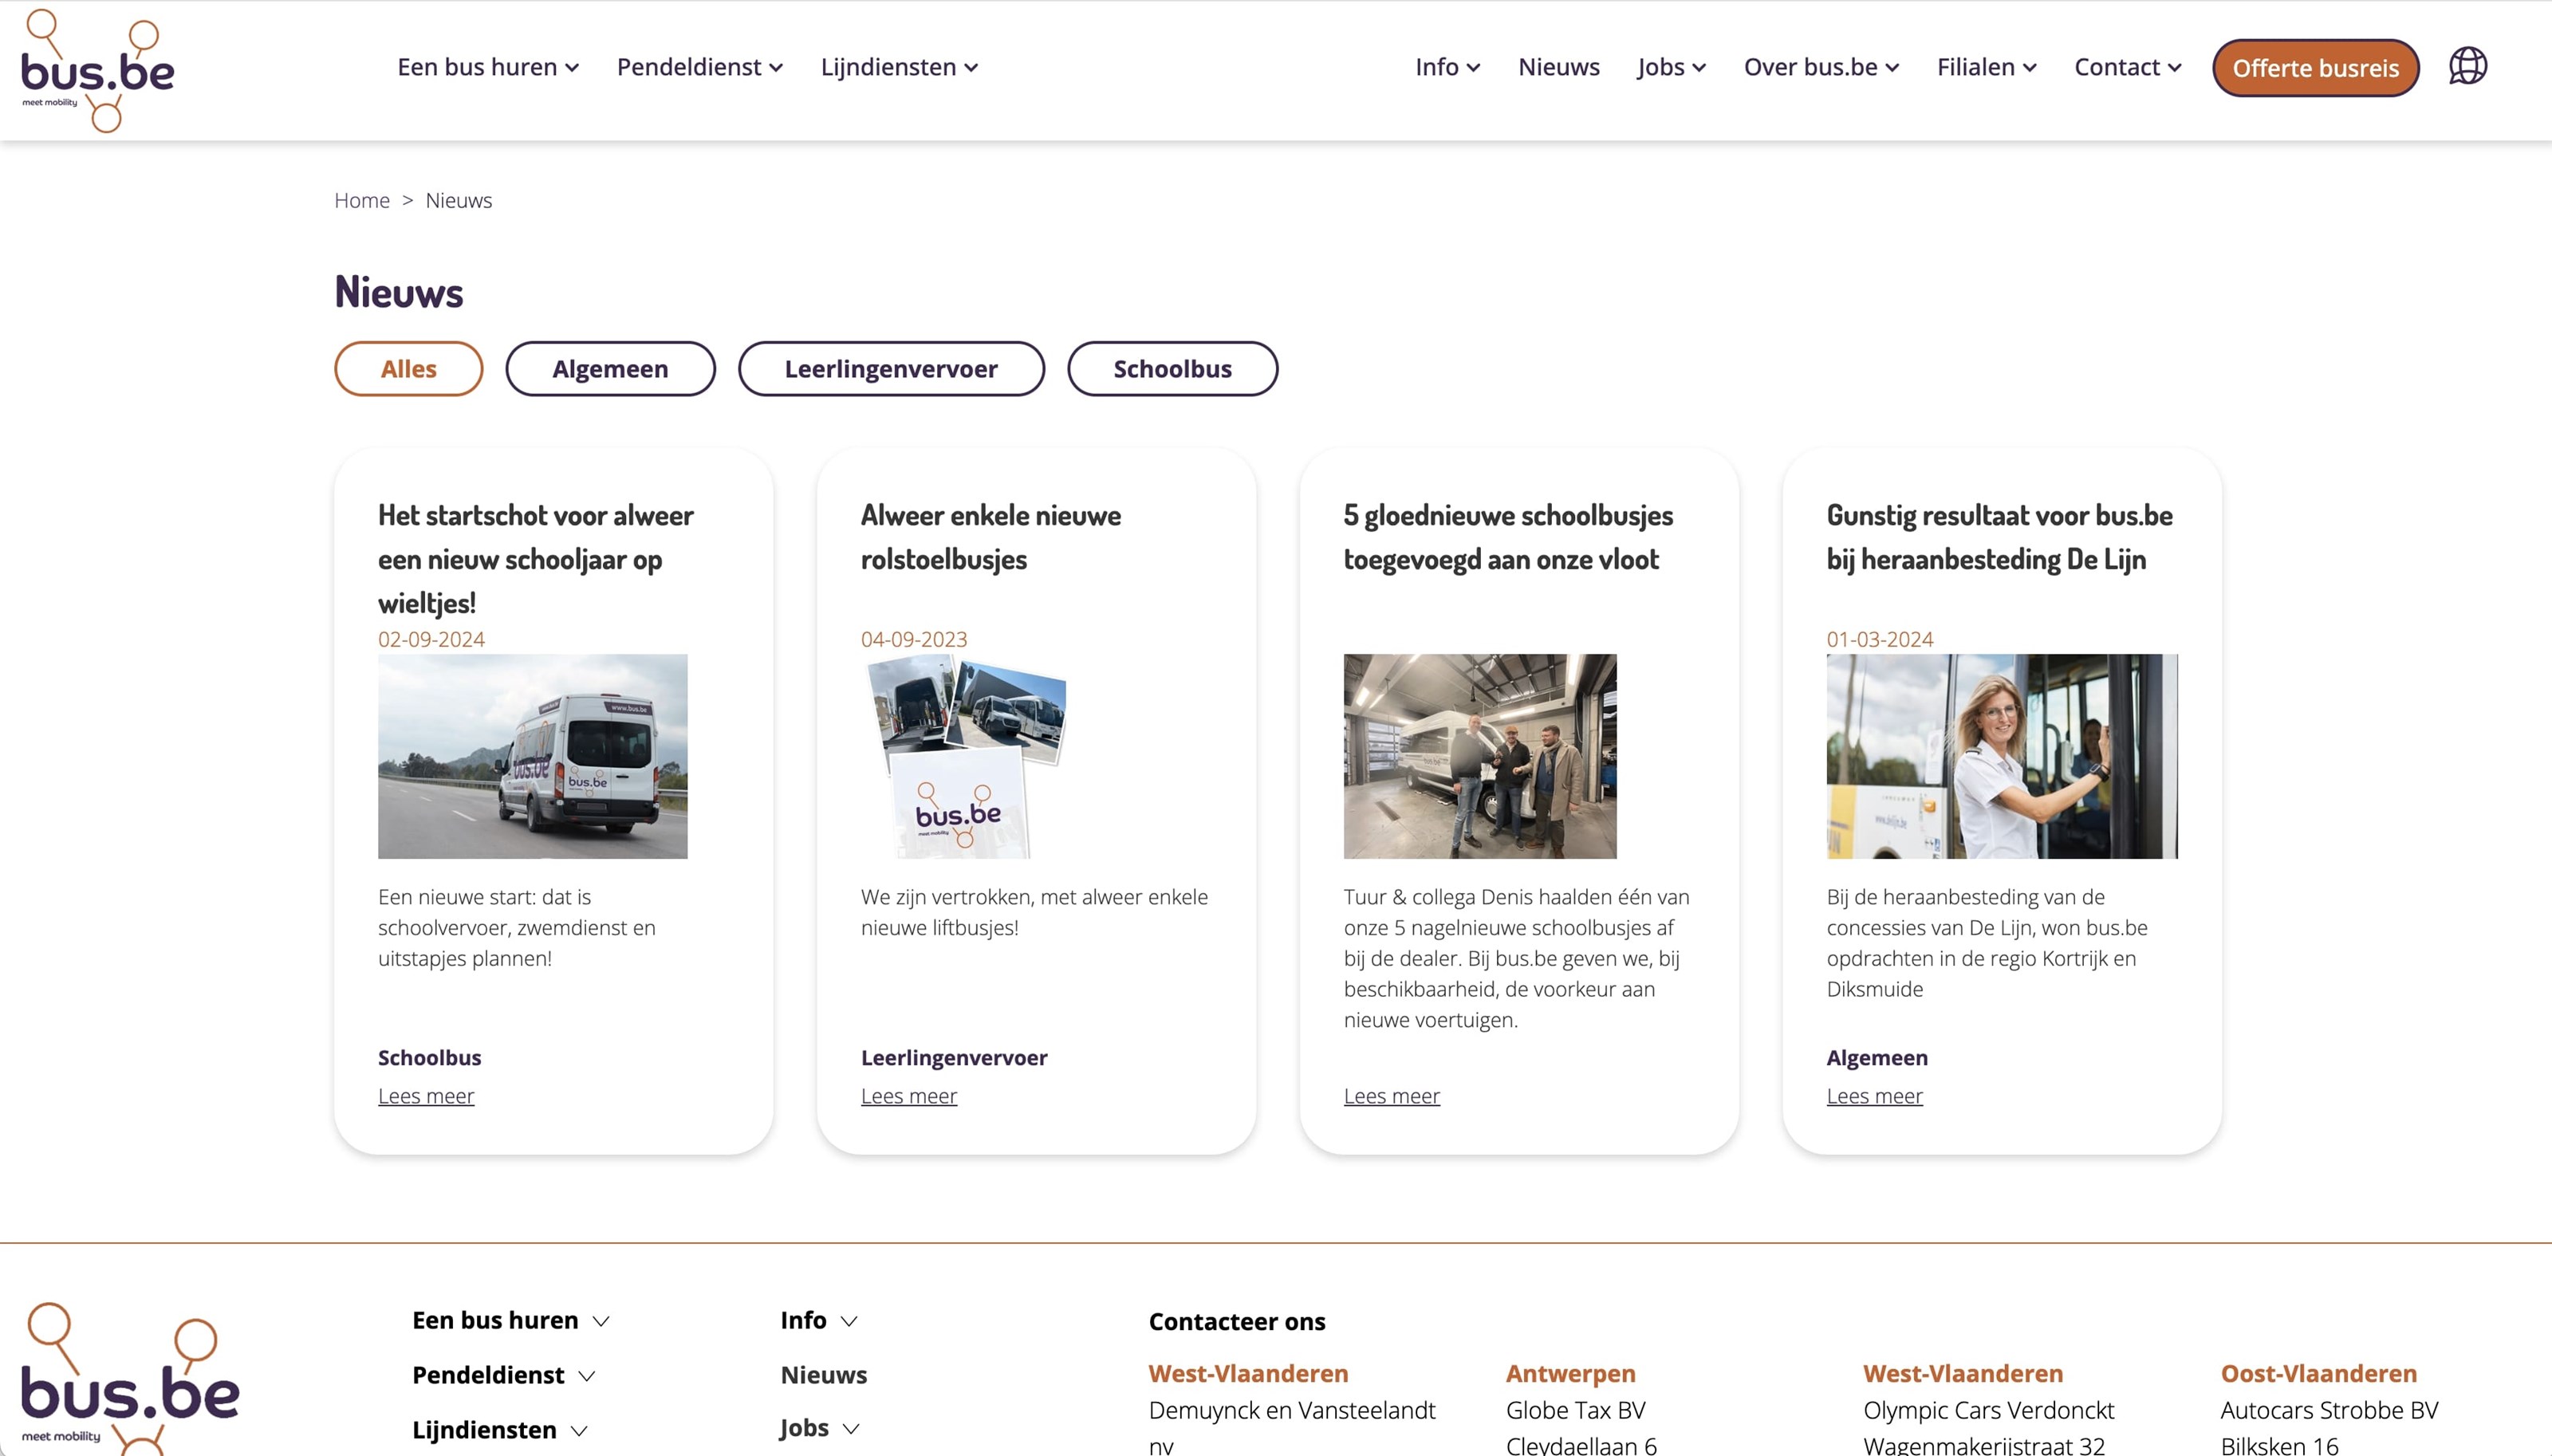The height and width of the screenshot is (1456, 2552).
Task: Click Home in the breadcrumb
Action: tap(361, 200)
